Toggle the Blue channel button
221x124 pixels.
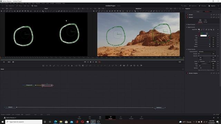(x=204, y=34)
